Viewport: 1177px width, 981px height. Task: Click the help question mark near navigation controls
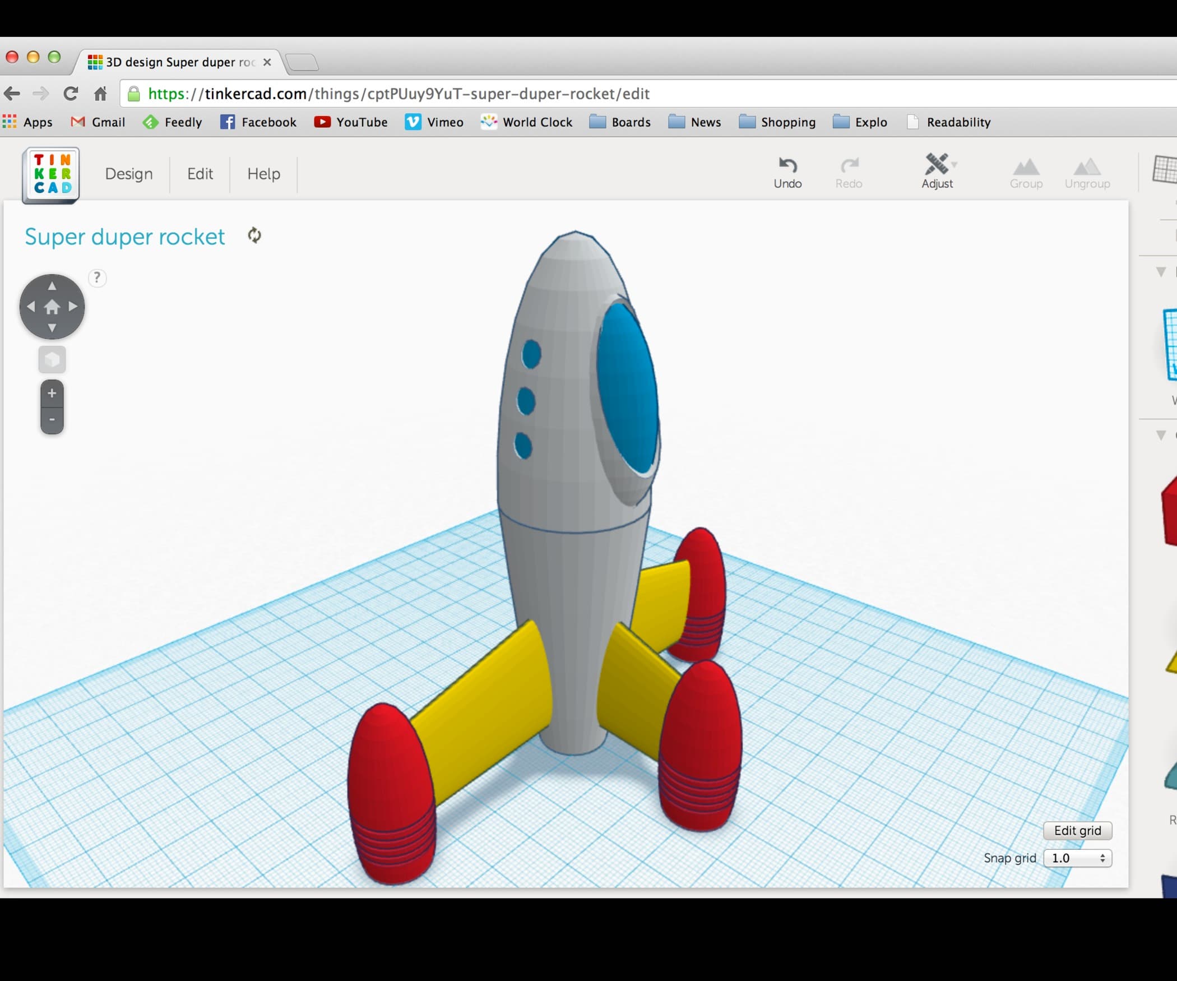97,277
